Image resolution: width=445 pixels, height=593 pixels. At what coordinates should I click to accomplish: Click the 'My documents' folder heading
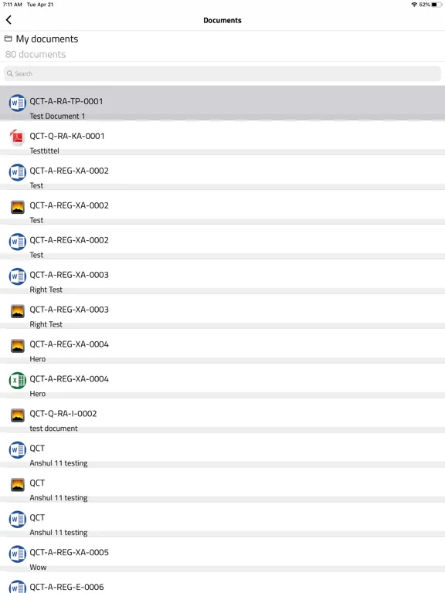point(47,39)
